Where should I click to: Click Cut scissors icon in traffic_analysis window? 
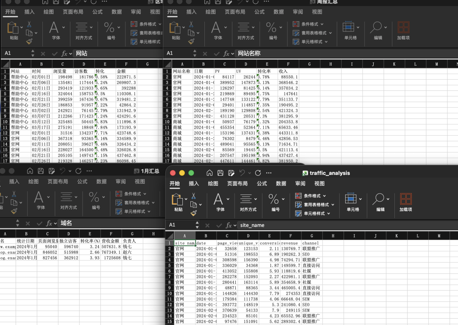[193, 196]
